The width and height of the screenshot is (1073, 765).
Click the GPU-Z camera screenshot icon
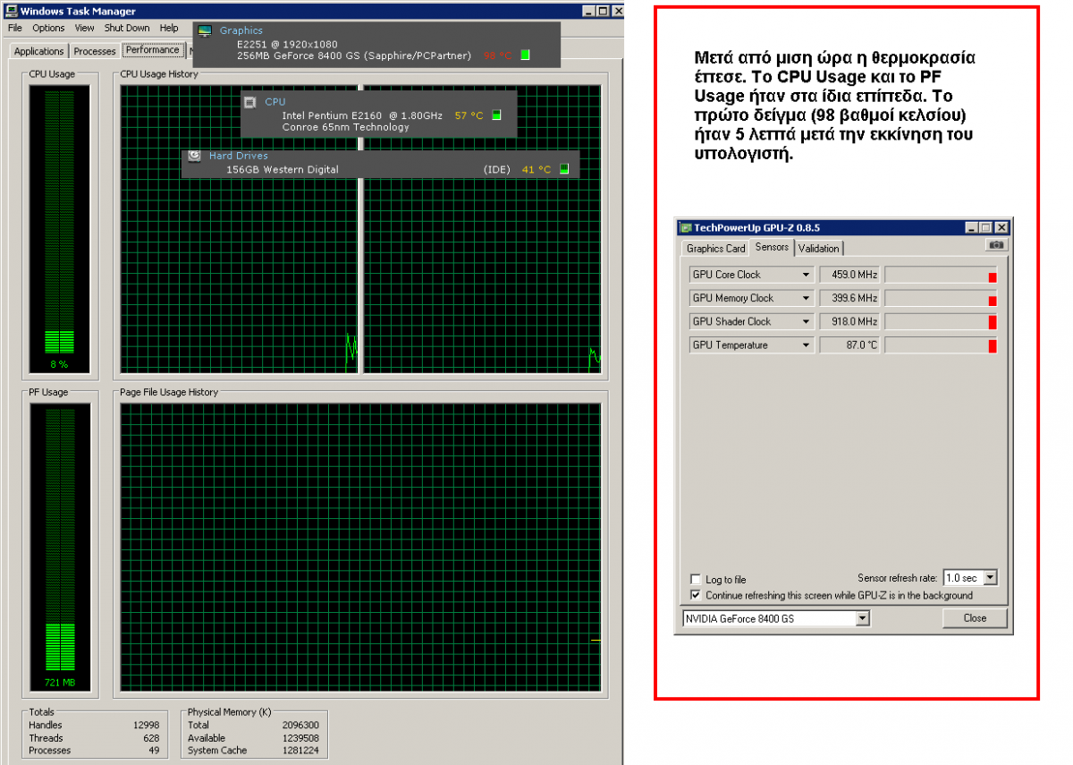(x=996, y=245)
